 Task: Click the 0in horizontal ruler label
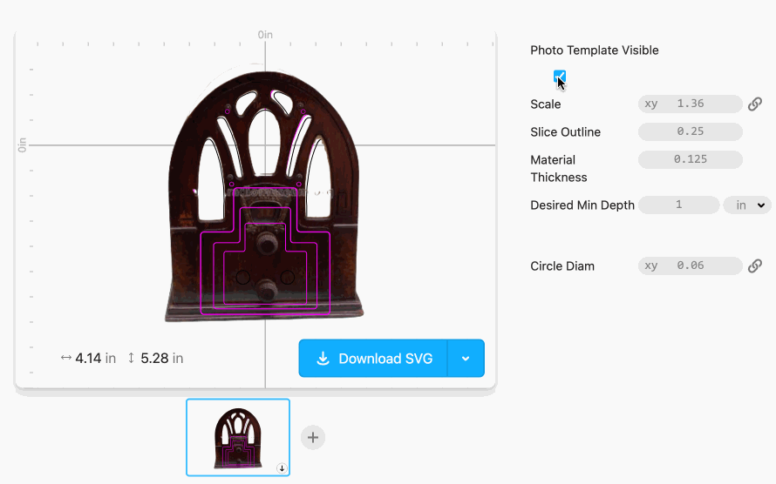tap(265, 35)
